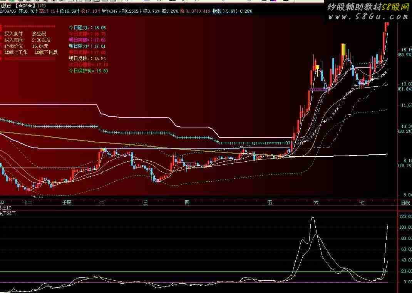Select the 四 month marker on the time axis
This screenshot has width=412, height=293.
[x=187, y=203]
